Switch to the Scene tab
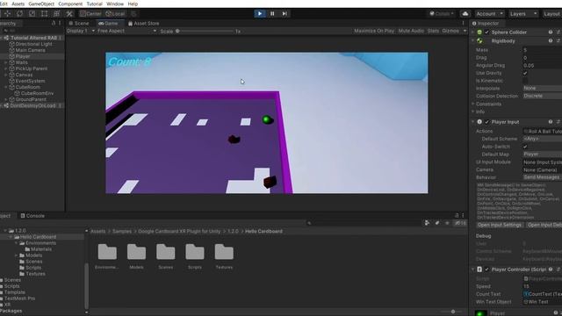The image size is (562, 316). click(x=79, y=24)
